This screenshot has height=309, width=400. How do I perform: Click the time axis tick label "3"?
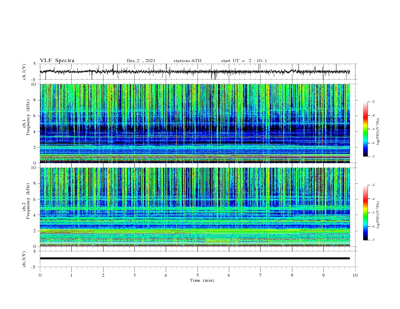pyautogui.click(x=134, y=275)
